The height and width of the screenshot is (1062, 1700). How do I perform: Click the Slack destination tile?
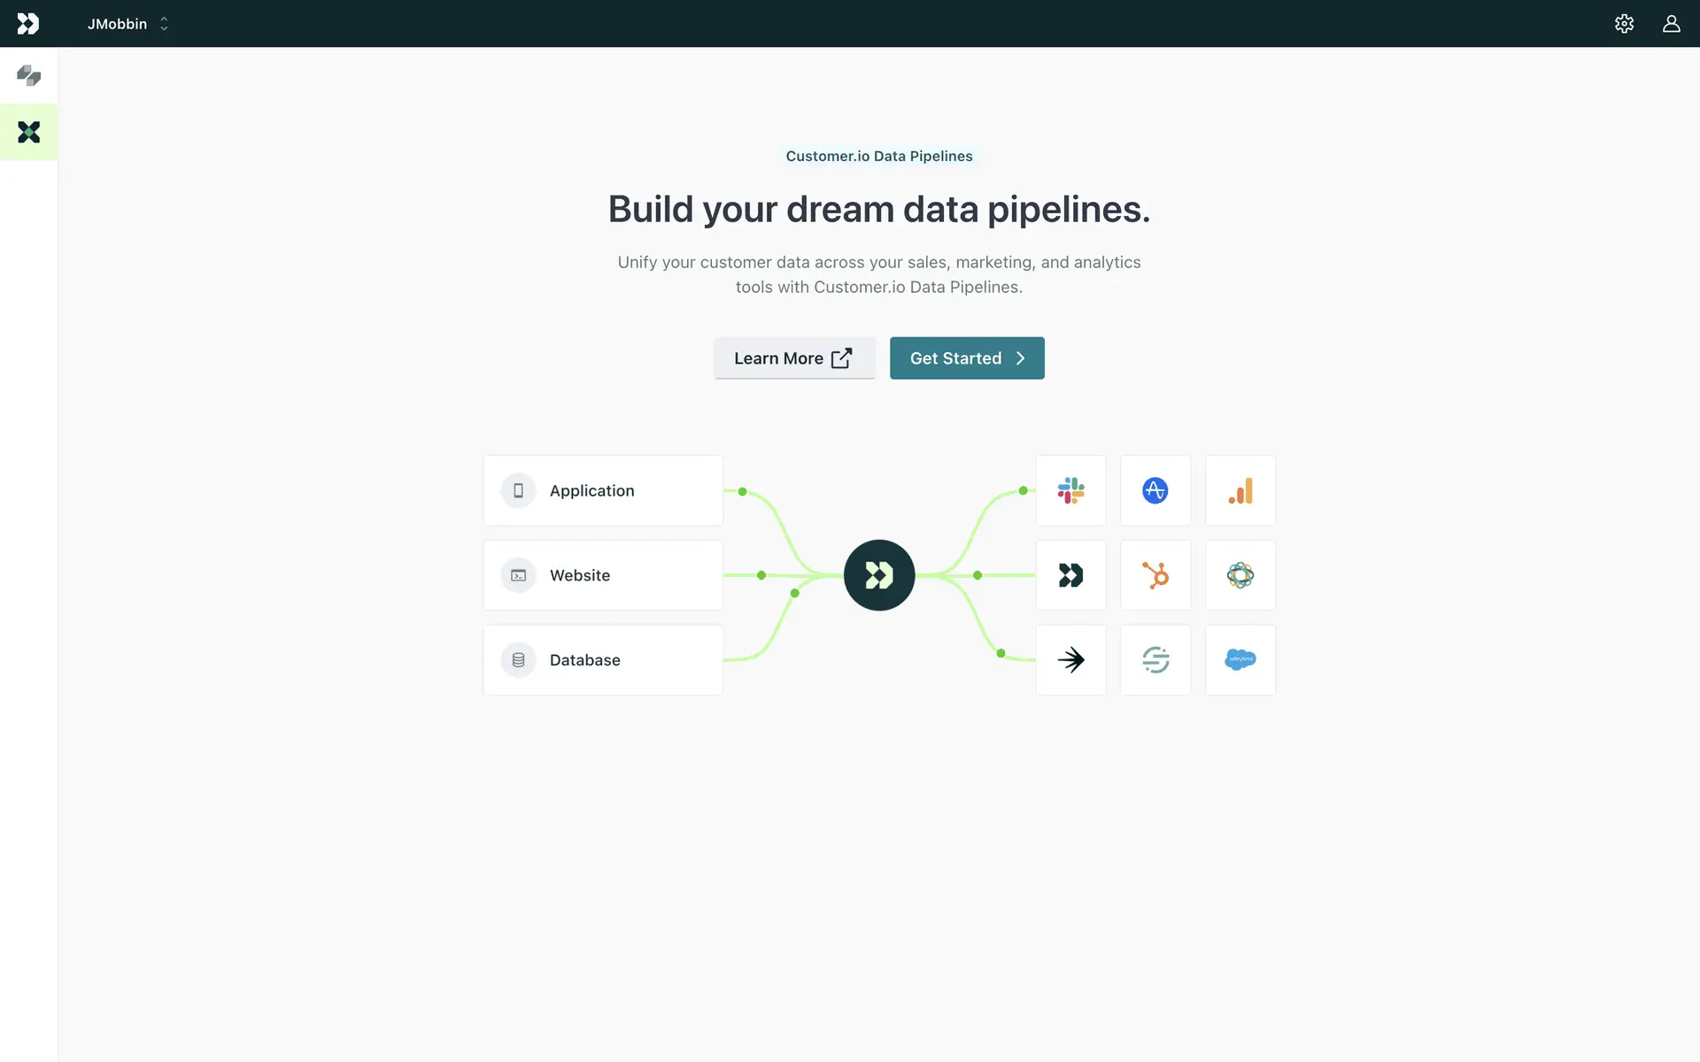[x=1070, y=490]
